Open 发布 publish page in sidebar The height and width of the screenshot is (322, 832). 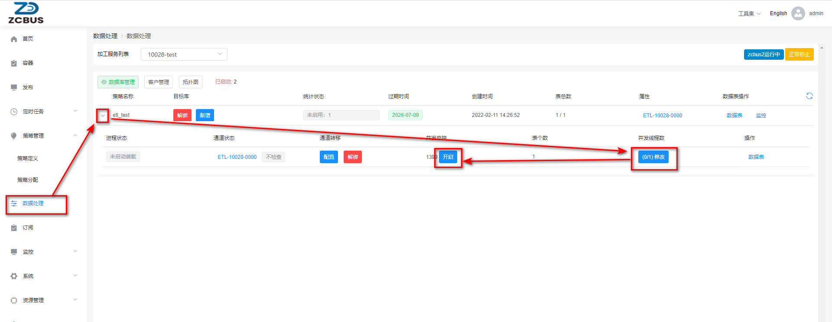(x=28, y=87)
